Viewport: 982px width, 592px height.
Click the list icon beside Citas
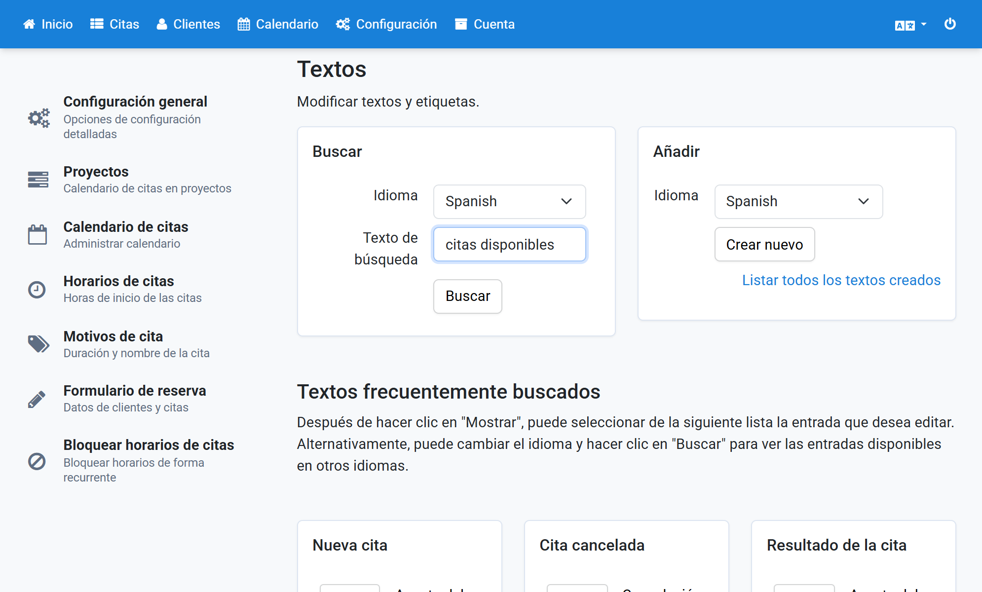[97, 24]
